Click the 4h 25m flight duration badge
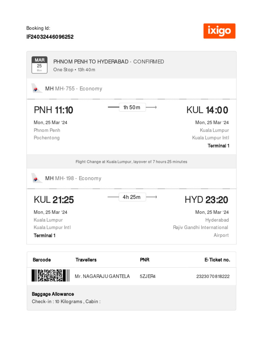The height and width of the screenshot is (351, 263). [x=132, y=197]
